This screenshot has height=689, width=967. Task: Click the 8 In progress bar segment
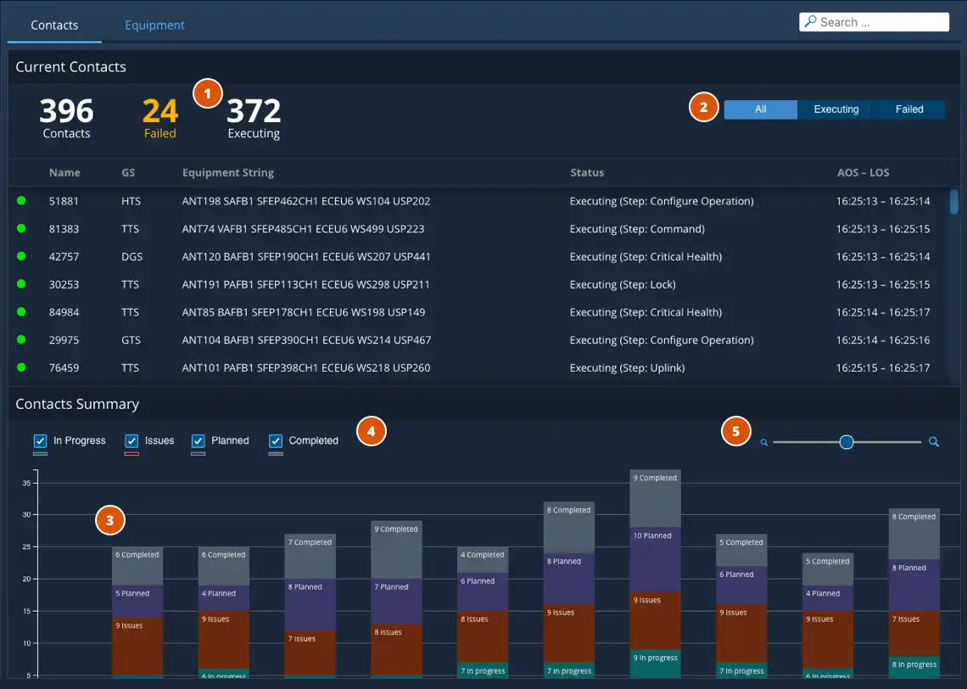click(x=914, y=666)
